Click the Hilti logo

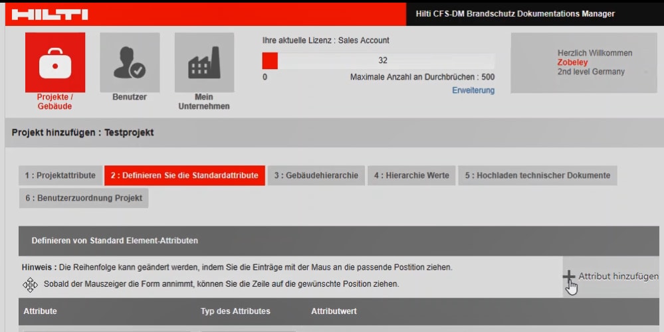(50, 15)
